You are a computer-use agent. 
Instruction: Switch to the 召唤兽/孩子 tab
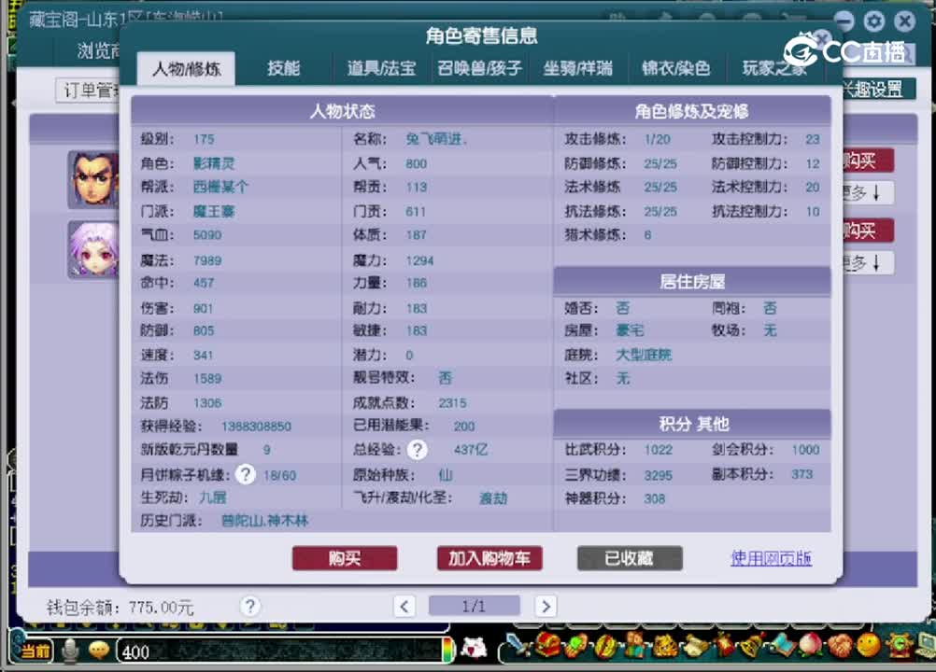tap(478, 67)
